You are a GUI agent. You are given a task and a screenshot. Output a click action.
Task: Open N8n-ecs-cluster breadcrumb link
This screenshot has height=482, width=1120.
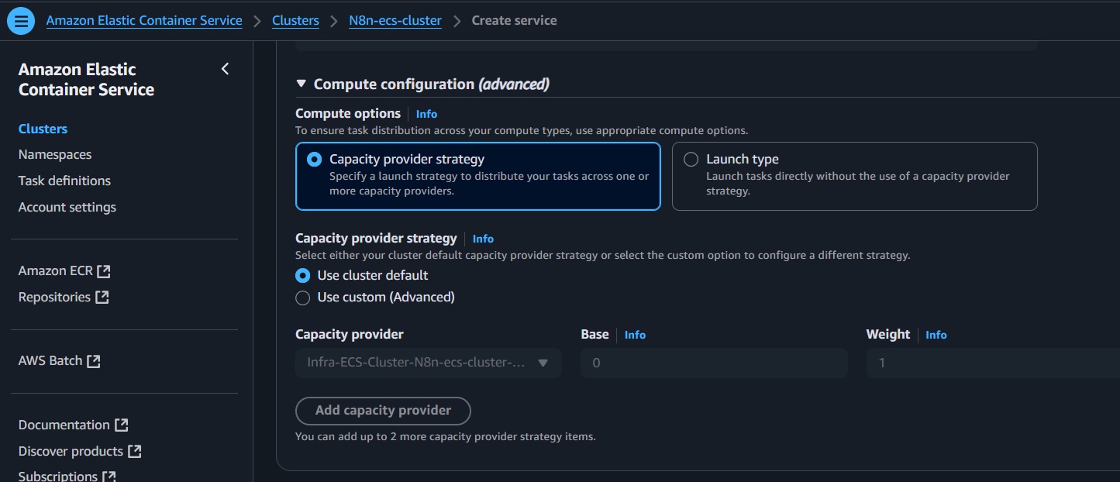point(395,21)
